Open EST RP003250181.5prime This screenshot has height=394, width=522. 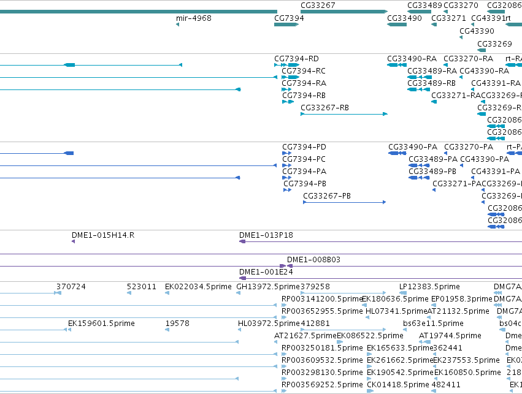click(x=322, y=349)
